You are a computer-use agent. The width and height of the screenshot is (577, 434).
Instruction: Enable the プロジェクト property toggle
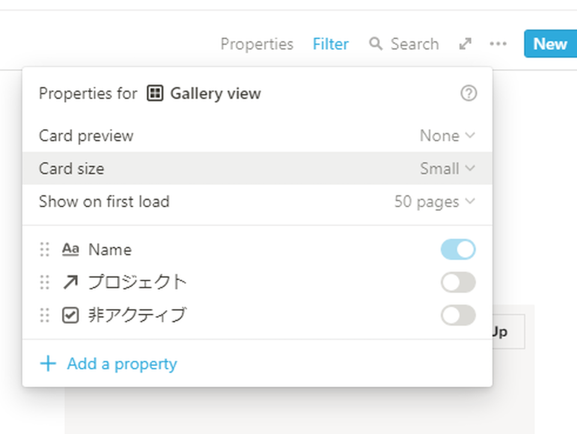click(x=458, y=283)
